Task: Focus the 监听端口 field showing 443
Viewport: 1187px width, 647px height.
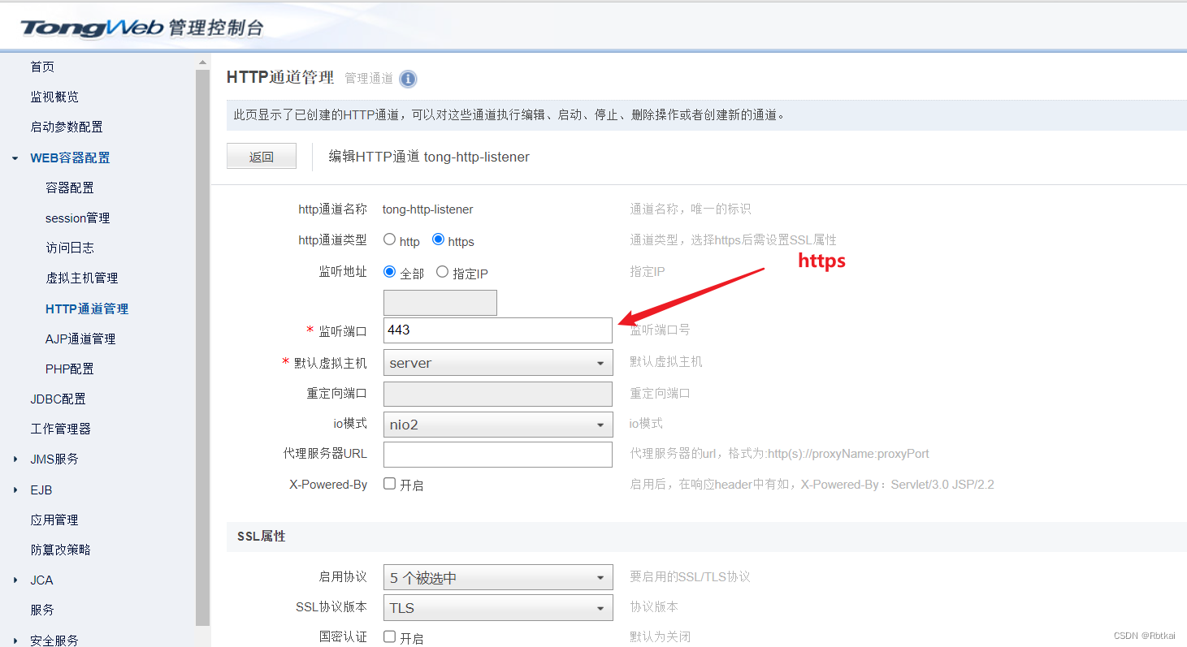Action: [498, 330]
